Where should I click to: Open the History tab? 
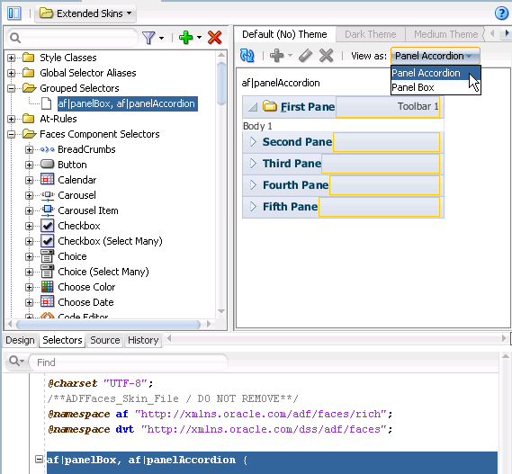coord(143,340)
